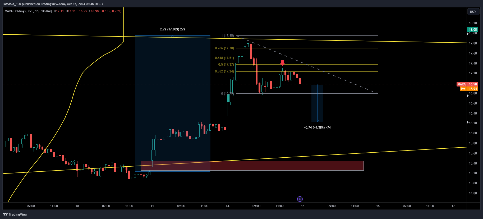
Task: Click the 0.786 (17.70) Fibonacci label
Action: [x=224, y=48]
